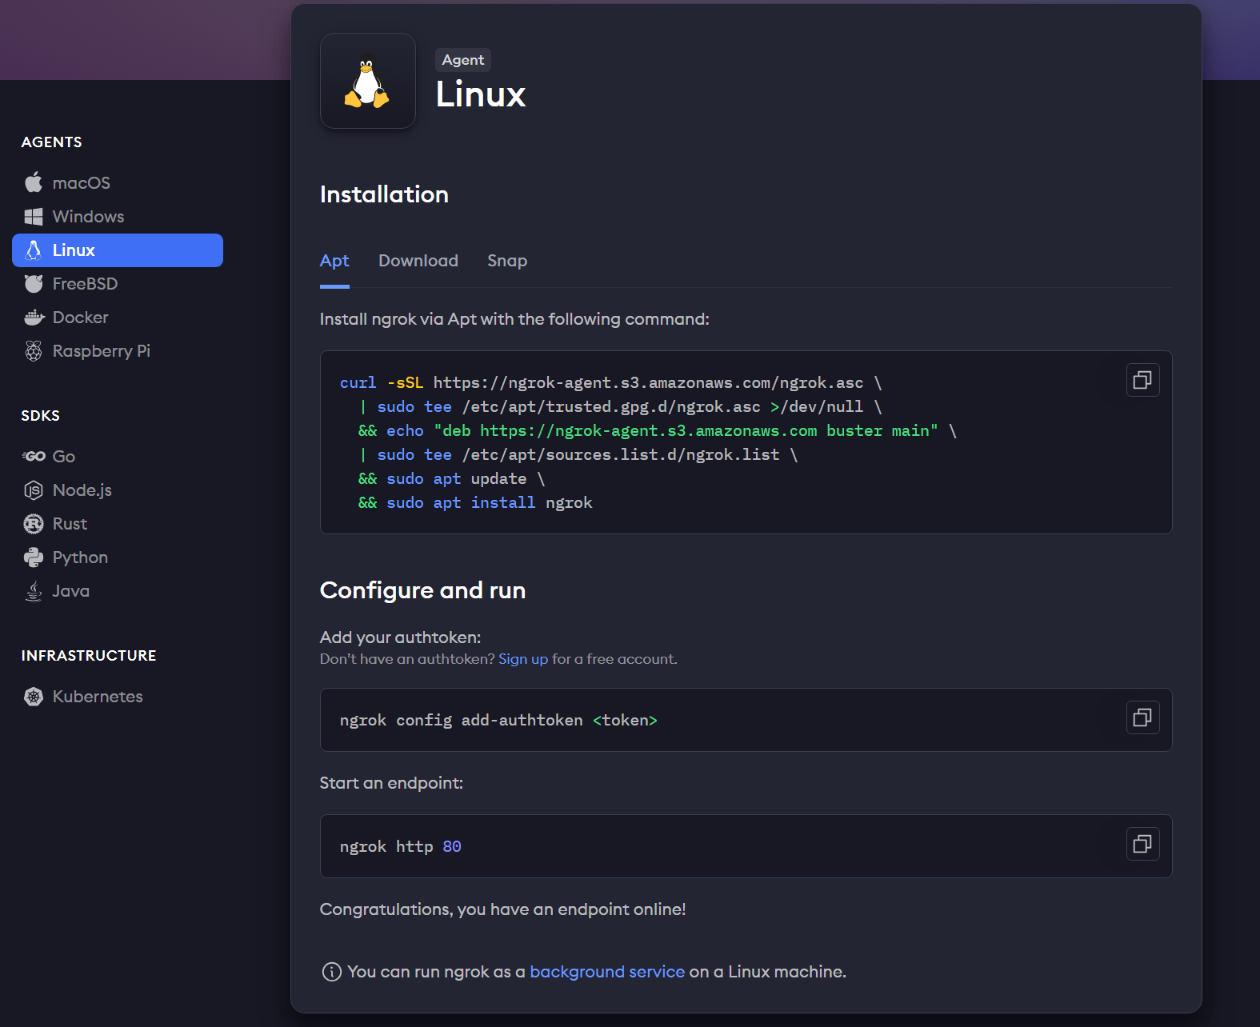Click the Windows logo icon in sidebar
This screenshot has height=1027, width=1260.
34,217
